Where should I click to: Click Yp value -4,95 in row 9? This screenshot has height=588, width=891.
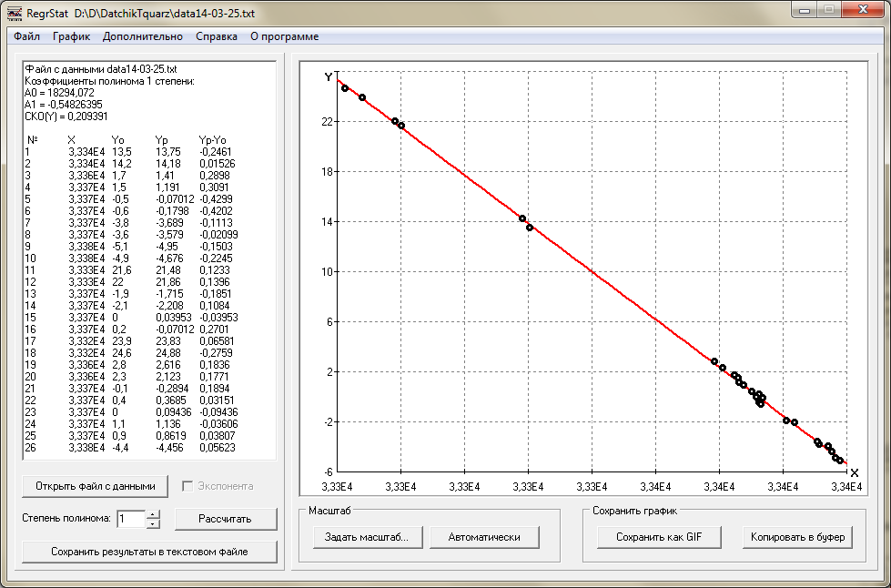click(x=167, y=247)
